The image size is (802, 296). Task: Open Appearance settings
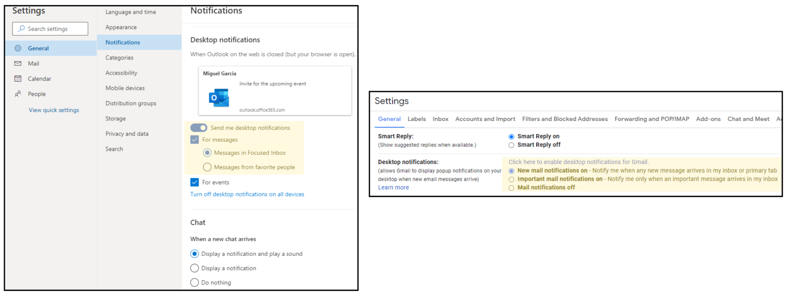121,27
